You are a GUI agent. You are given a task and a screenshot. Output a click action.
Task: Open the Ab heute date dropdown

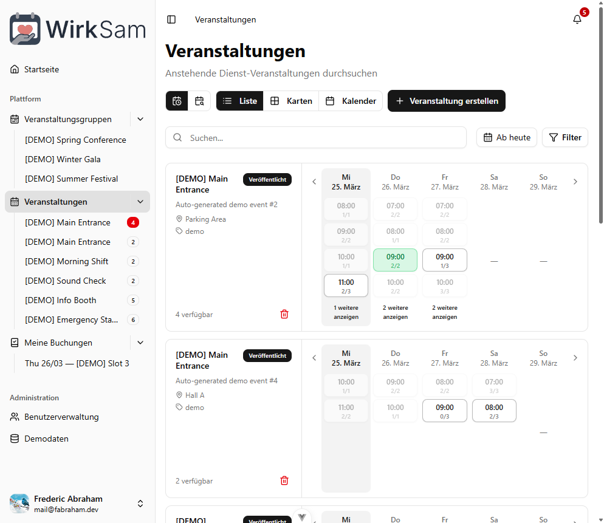pos(507,137)
